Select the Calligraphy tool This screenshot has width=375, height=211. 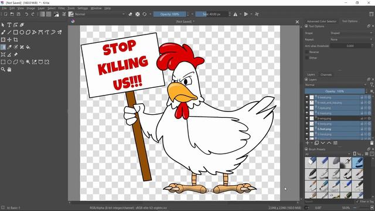pyautogui.click(x=22, y=25)
